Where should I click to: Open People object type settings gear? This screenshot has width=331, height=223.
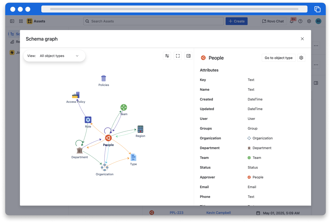coord(301,58)
